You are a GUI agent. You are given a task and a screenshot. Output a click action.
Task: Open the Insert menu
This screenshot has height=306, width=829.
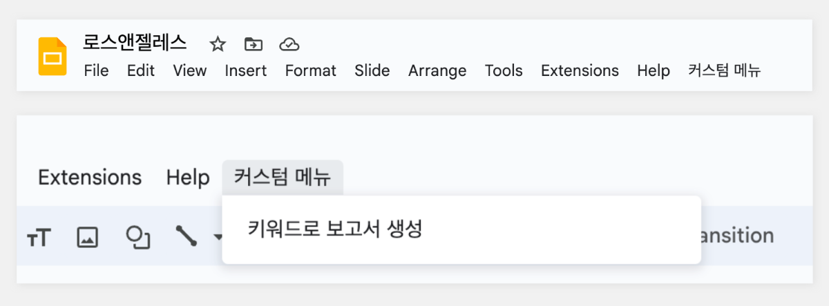pyautogui.click(x=246, y=70)
